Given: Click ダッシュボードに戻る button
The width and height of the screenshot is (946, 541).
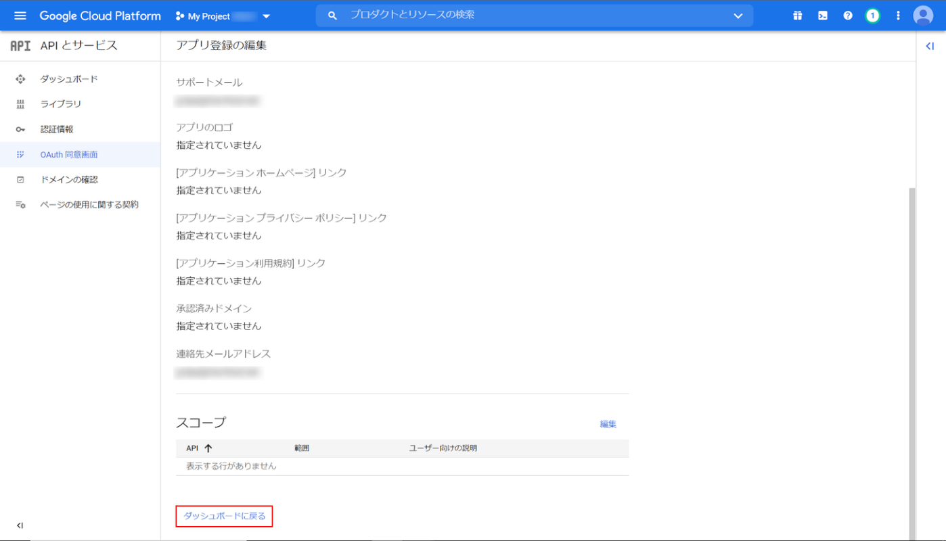Looking at the screenshot, I should (224, 516).
